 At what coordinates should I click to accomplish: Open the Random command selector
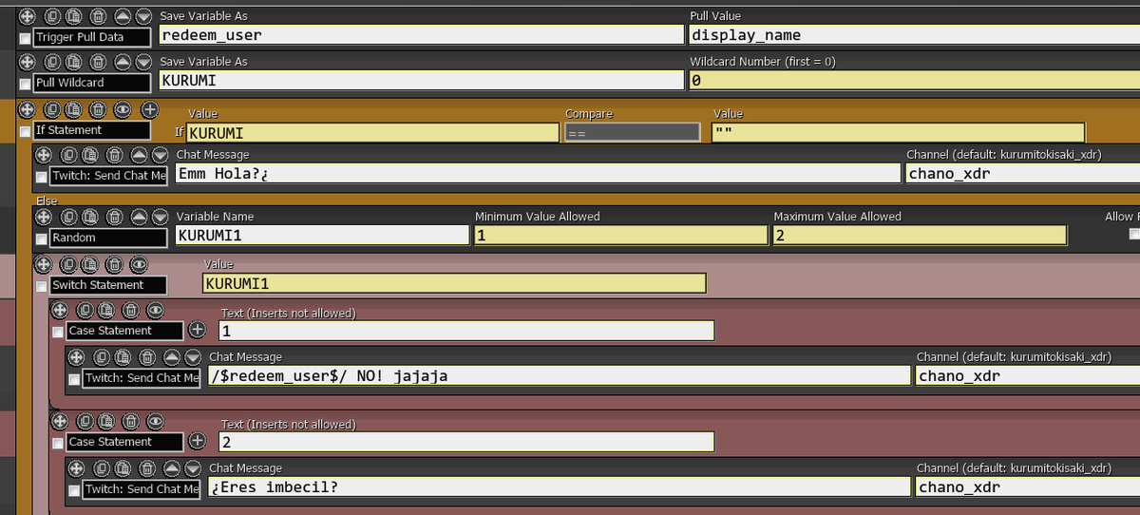[108, 238]
